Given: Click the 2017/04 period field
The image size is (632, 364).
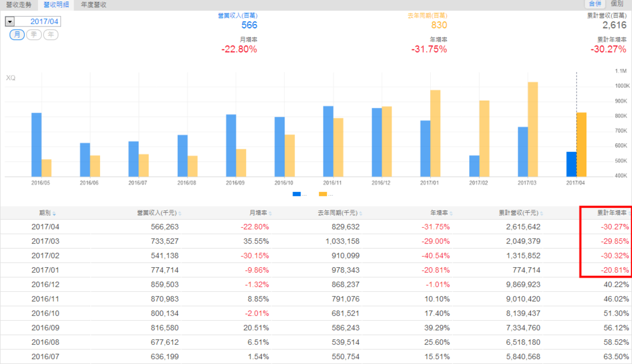Looking at the screenshot, I should click(x=38, y=22).
